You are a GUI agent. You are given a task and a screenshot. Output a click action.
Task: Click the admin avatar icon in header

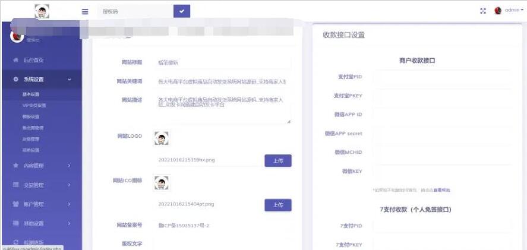[498, 11]
